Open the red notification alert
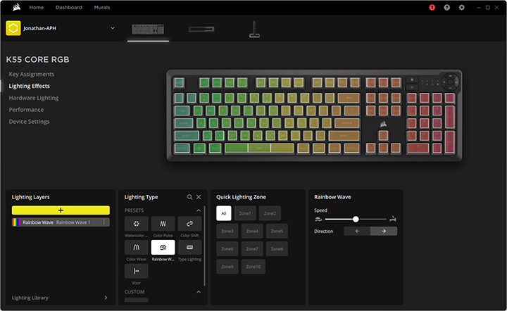The image size is (507, 311). click(432, 7)
